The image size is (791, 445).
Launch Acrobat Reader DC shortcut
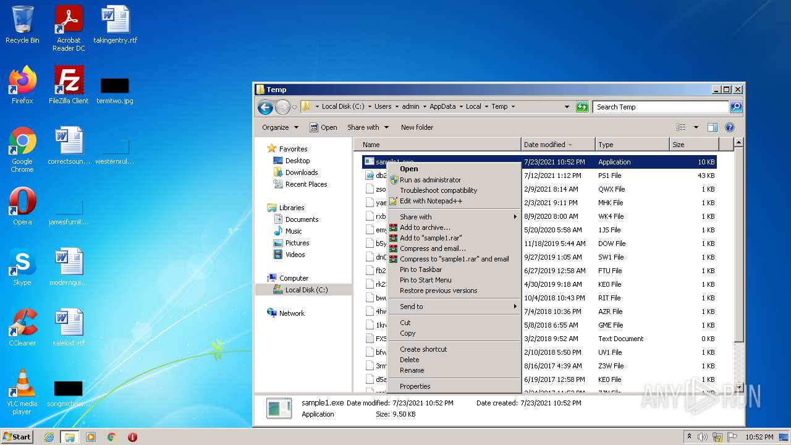(x=69, y=28)
